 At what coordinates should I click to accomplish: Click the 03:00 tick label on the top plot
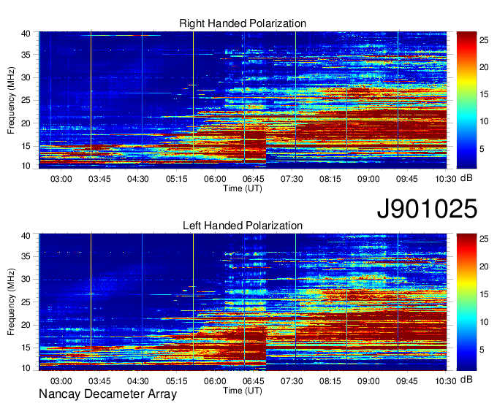point(61,179)
